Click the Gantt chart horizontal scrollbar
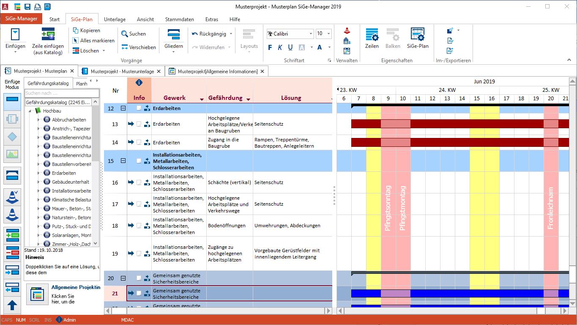Screen dimensions: 577x325 (x=453, y=311)
